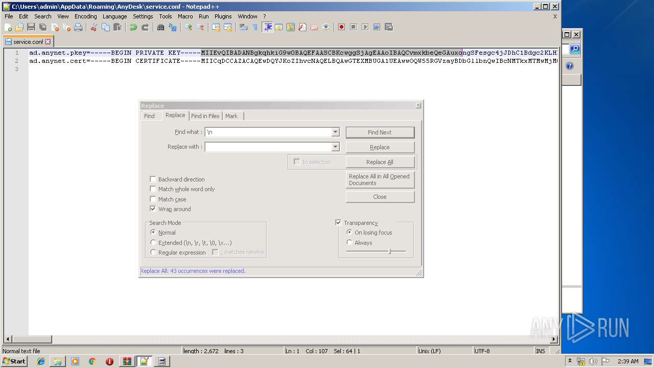Viewport: 654px width, 368px height.
Task: Click the volume icon in system tray
Action: click(x=593, y=361)
